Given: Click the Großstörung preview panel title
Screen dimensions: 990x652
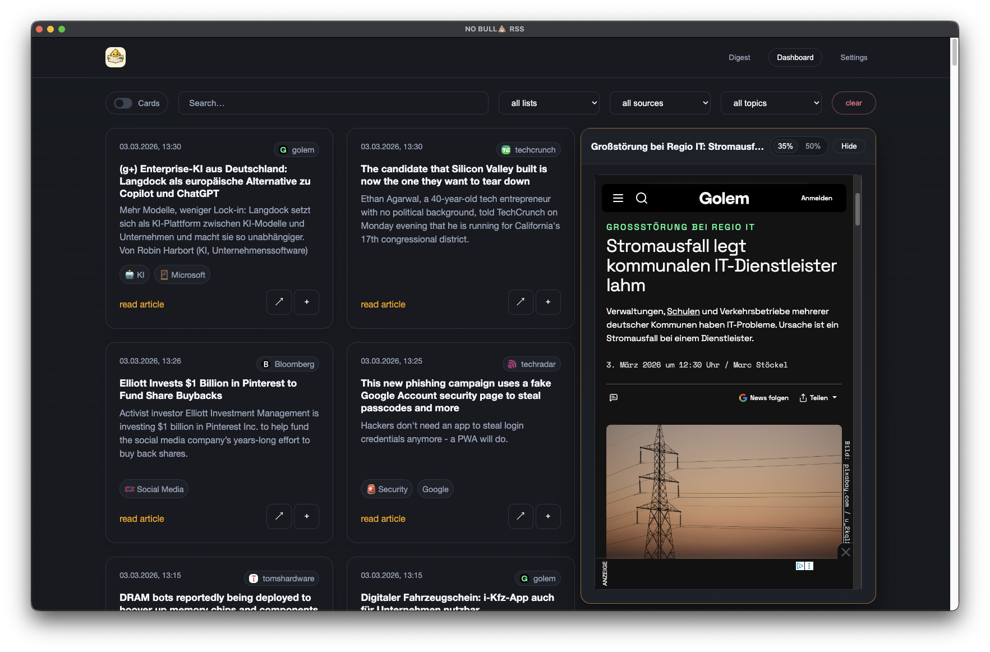Looking at the screenshot, I should pos(677,146).
